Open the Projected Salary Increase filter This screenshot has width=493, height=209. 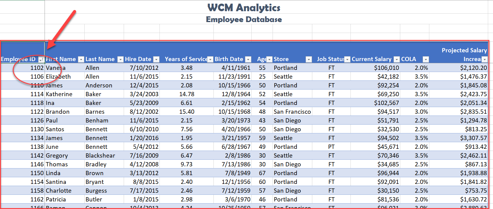[x=485, y=60]
